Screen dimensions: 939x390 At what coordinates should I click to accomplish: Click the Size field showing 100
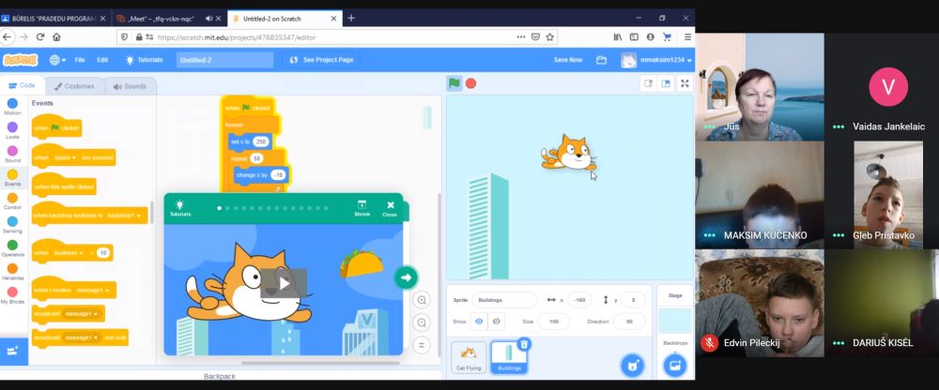click(x=553, y=322)
